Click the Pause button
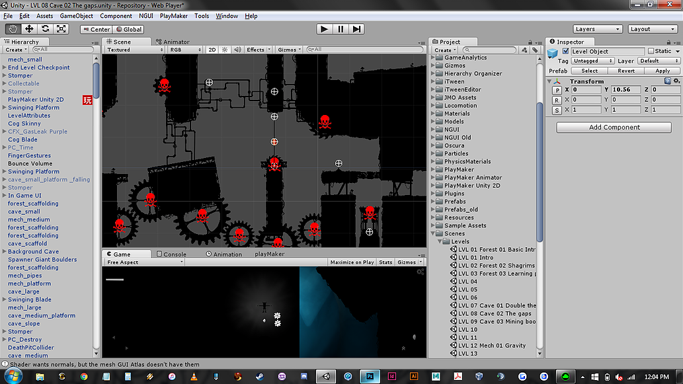The image size is (683, 384). (341, 29)
